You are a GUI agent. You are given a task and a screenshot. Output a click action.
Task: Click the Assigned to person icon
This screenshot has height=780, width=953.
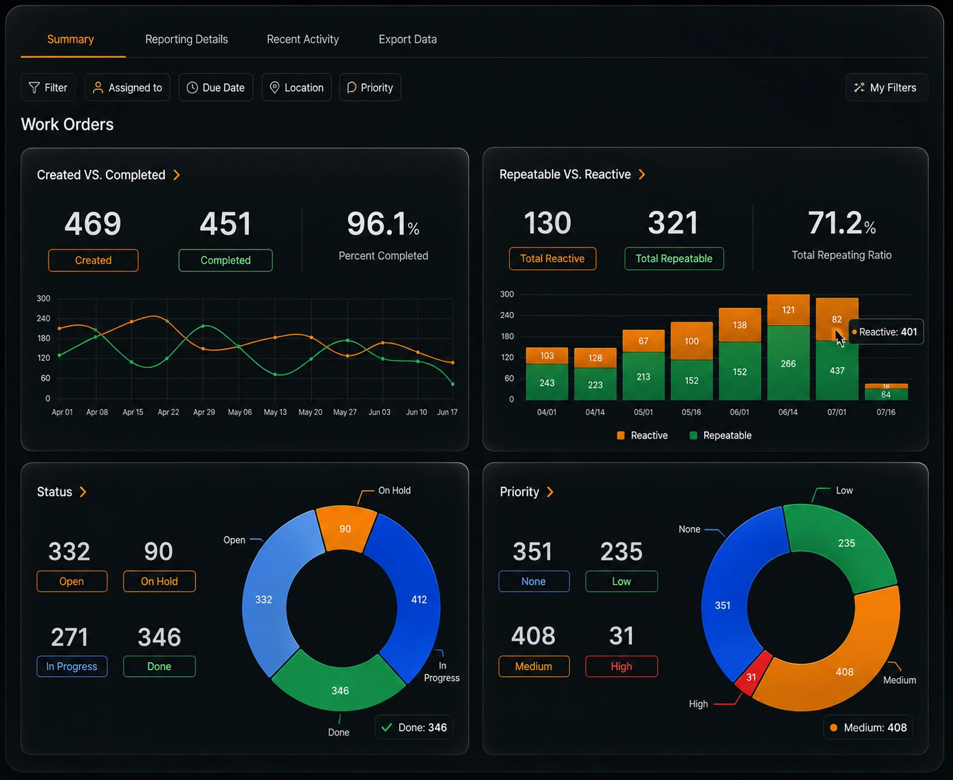(x=98, y=87)
